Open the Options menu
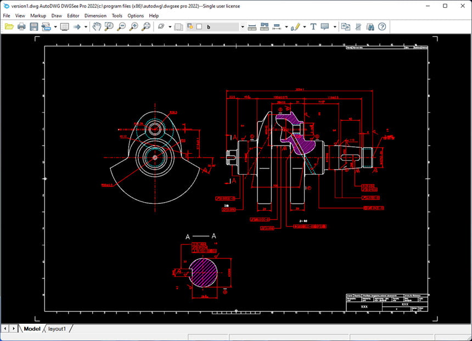This screenshot has width=472, height=341. (136, 16)
